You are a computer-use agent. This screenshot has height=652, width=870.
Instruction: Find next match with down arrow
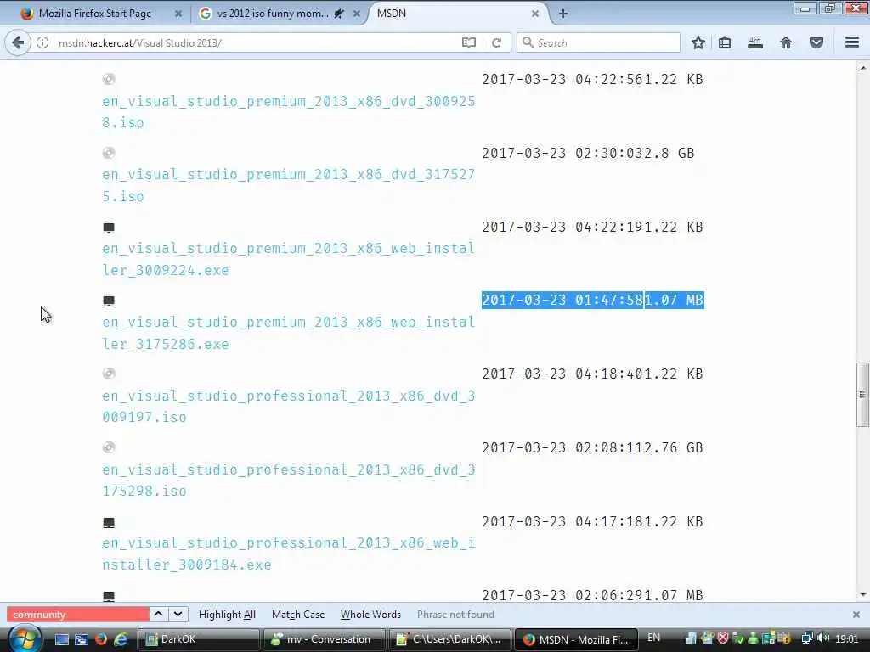pyautogui.click(x=178, y=615)
